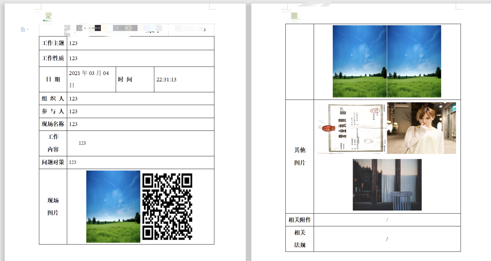Select the photo of the woman in white sweater
This screenshot has height=261, width=491.
pyautogui.click(x=422, y=128)
